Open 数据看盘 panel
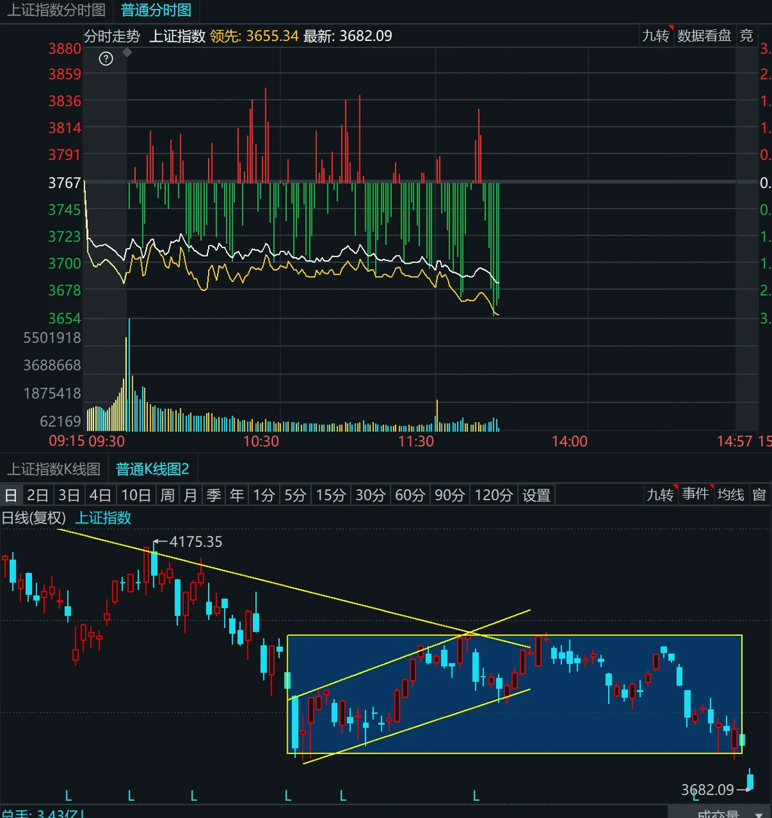772x818 pixels. point(704,35)
